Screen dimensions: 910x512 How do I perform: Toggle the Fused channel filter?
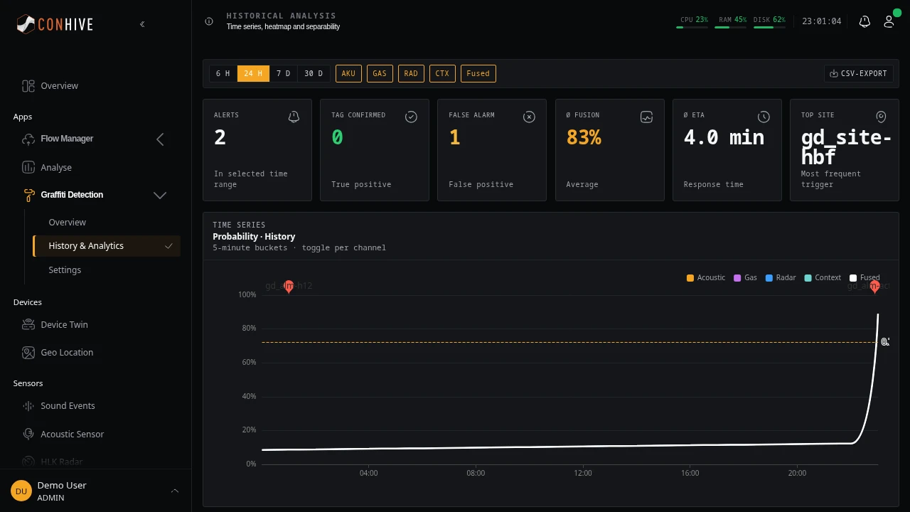click(x=478, y=73)
